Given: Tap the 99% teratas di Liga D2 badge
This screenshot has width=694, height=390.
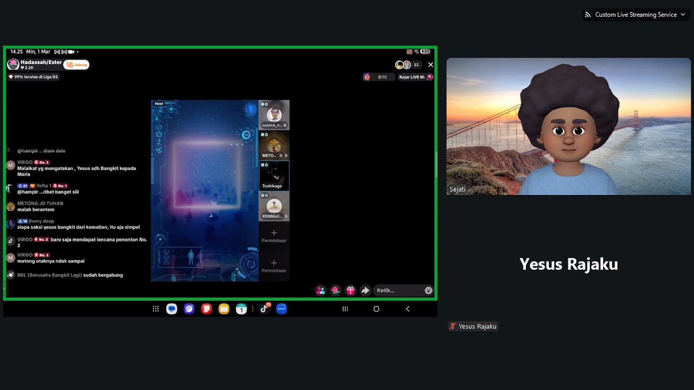Looking at the screenshot, I should [33, 77].
